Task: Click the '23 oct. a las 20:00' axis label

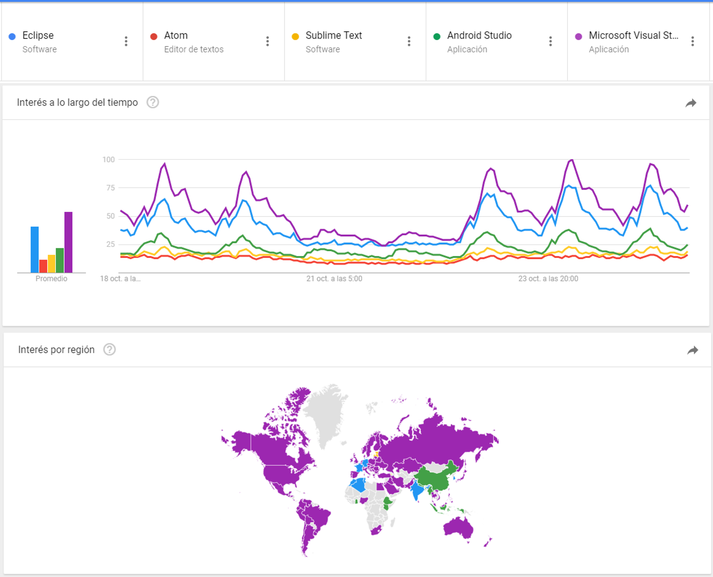Action: (x=548, y=278)
